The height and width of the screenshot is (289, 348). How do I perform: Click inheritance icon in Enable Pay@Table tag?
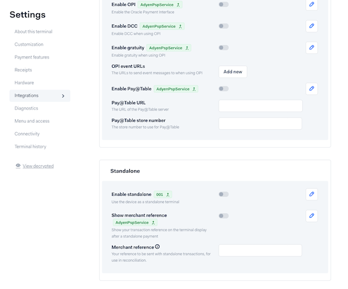(x=194, y=89)
